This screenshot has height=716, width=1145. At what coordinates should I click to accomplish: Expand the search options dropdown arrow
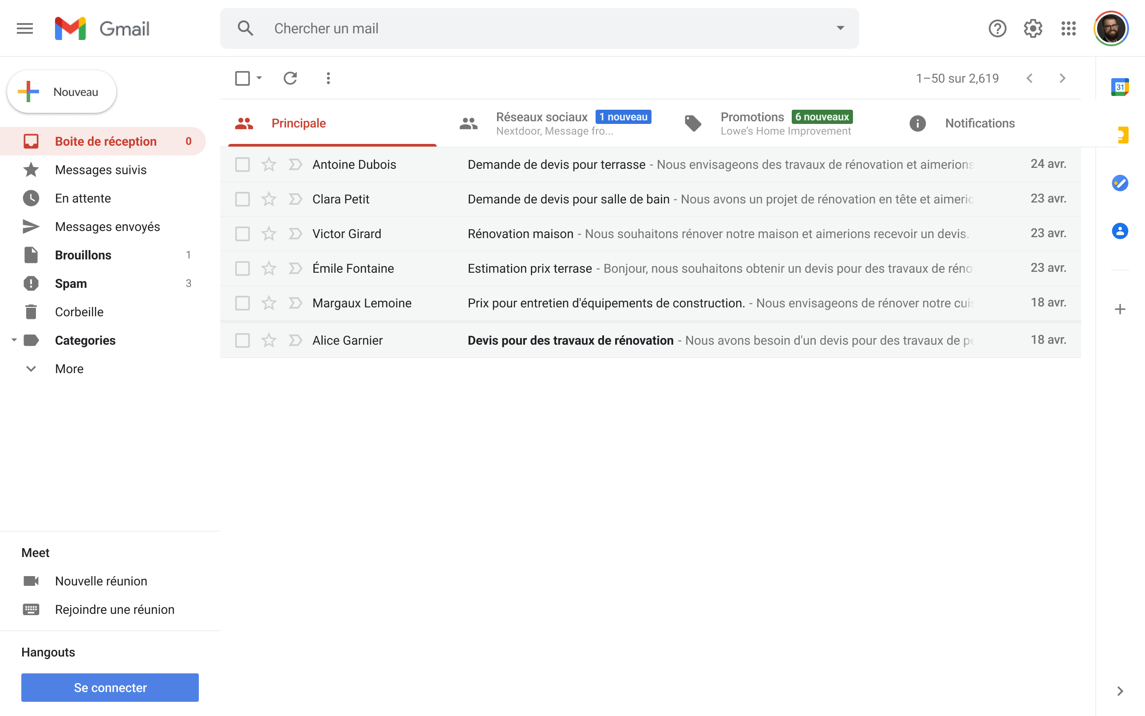[840, 28]
